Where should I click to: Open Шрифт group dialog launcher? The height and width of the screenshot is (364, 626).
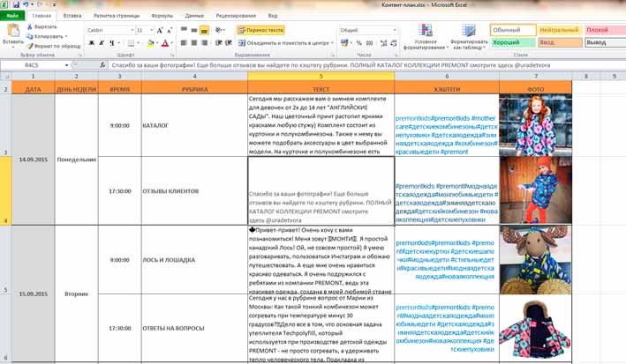point(173,55)
